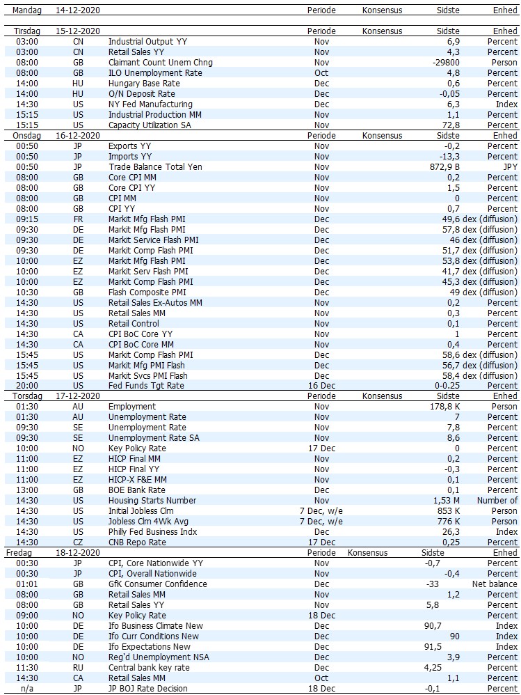Viewport: 521px width, 695px height.
Task: Select the Hungary Base Rate row
Action: [143, 84]
